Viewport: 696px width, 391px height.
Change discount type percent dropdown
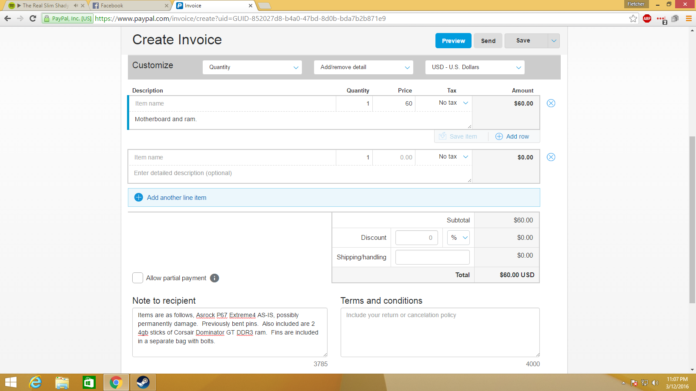(458, 238)
